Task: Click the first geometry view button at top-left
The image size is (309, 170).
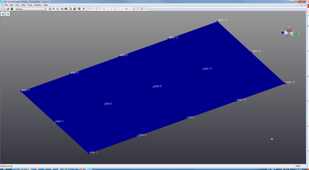Action: [3, 14]
